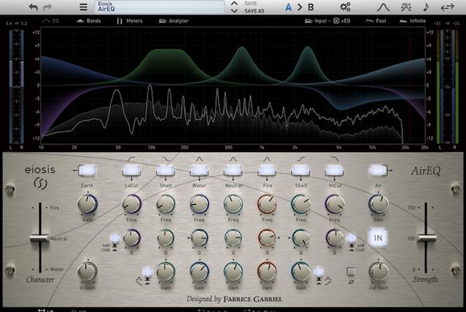Click the HiCut Freq knob
This screenshot has width=466, height=312.
tap(335, 204)
